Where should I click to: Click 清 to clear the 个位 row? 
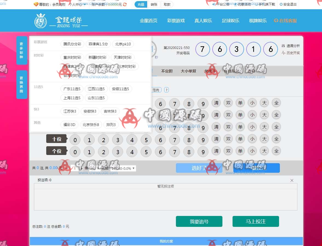point(216,151)
